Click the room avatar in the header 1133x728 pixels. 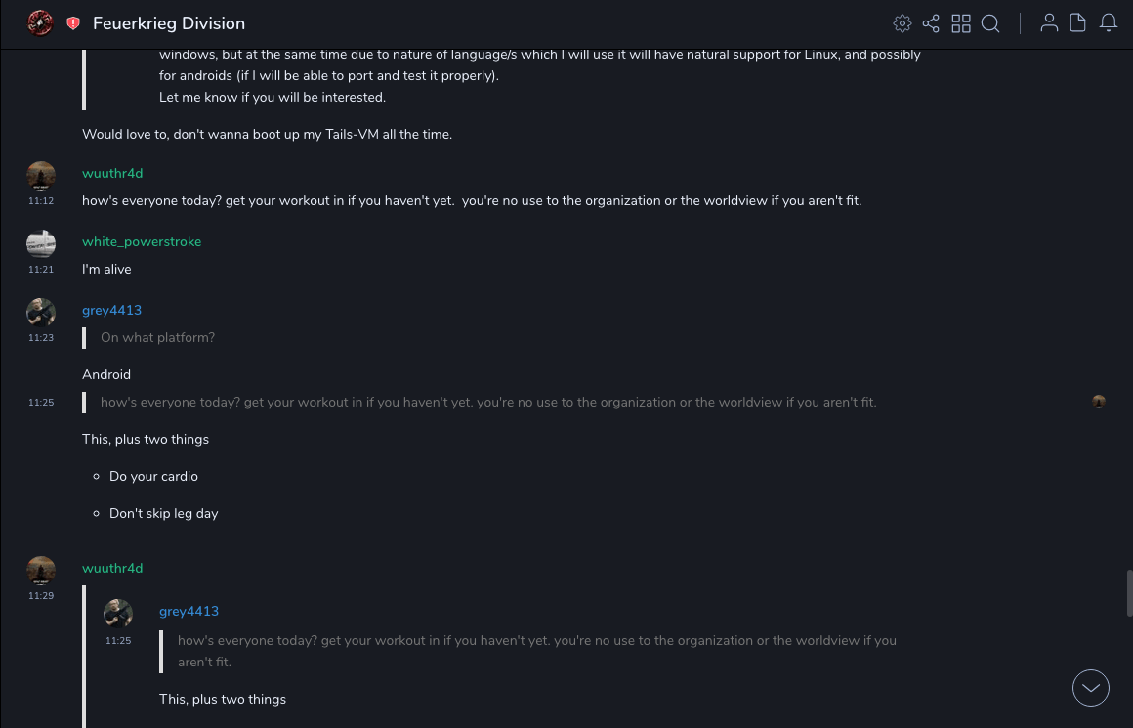[40, 22]
